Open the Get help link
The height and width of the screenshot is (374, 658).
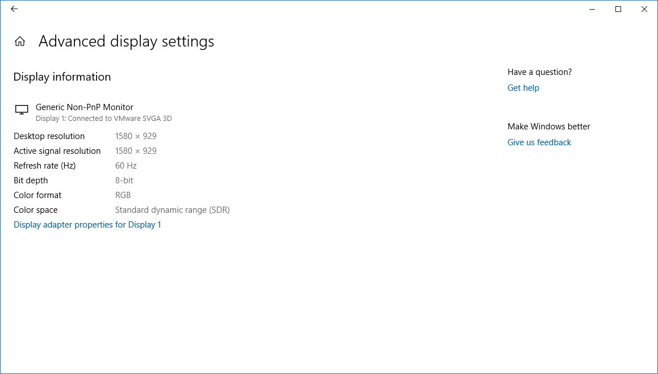click(523, 88)
